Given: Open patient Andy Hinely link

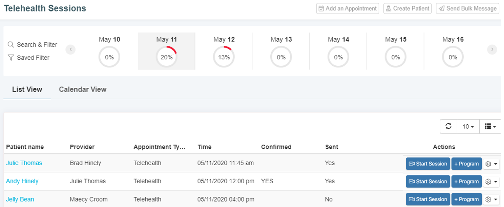Looking at the screenshot, I should pyautogui.click(x=22, y=181).
